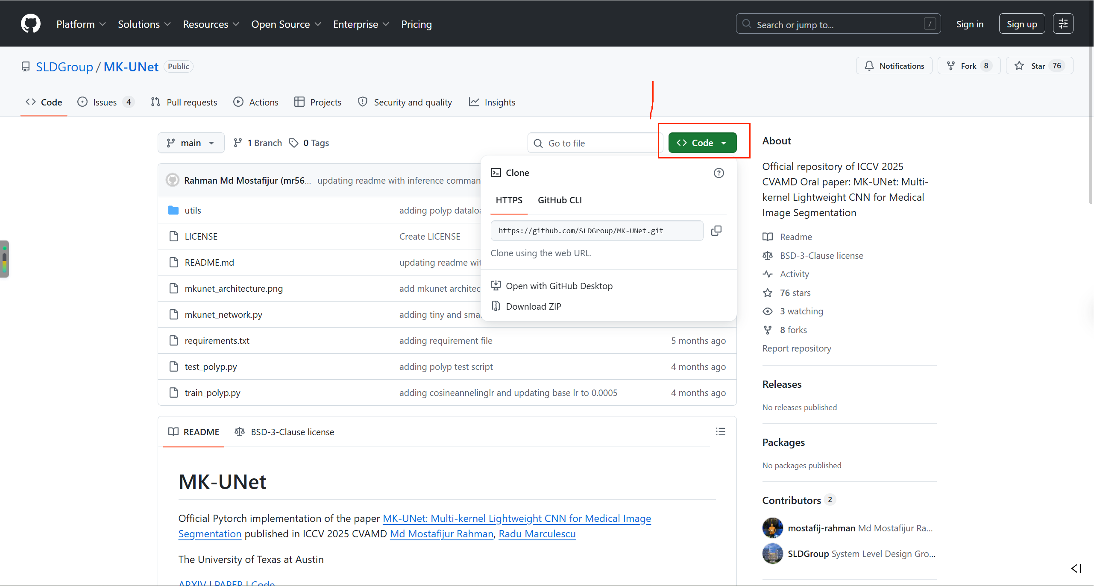
Task: Open the Insights tab
Action: [492, 102]
